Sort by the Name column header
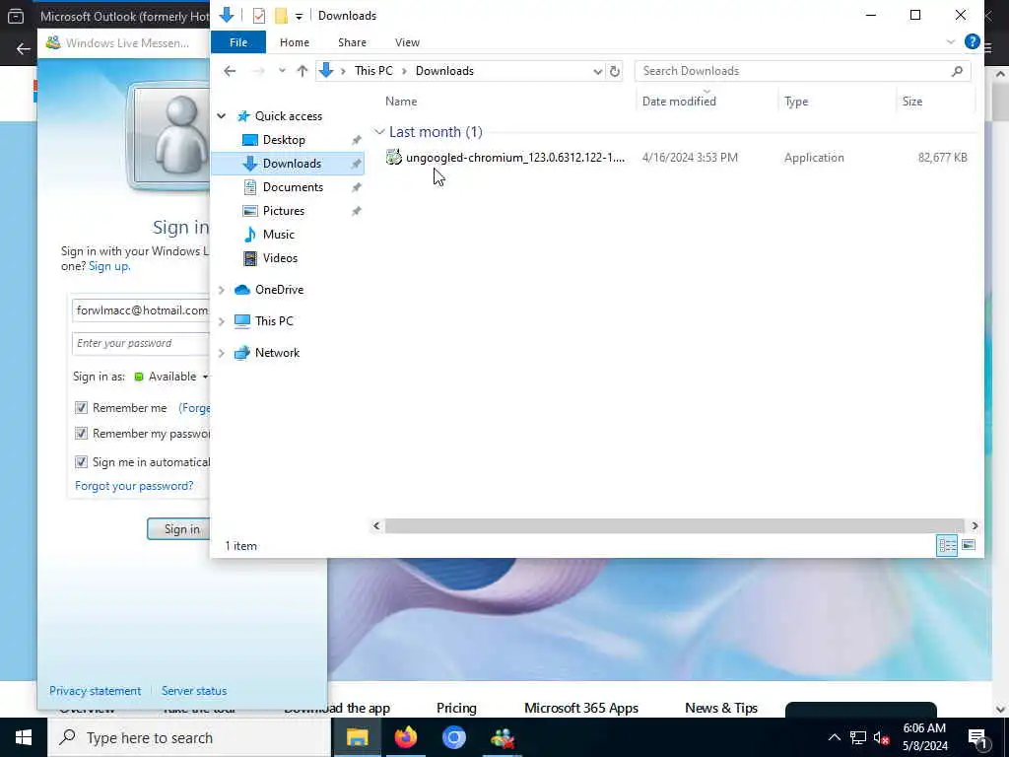1009x757 pixels. [401, 102]
